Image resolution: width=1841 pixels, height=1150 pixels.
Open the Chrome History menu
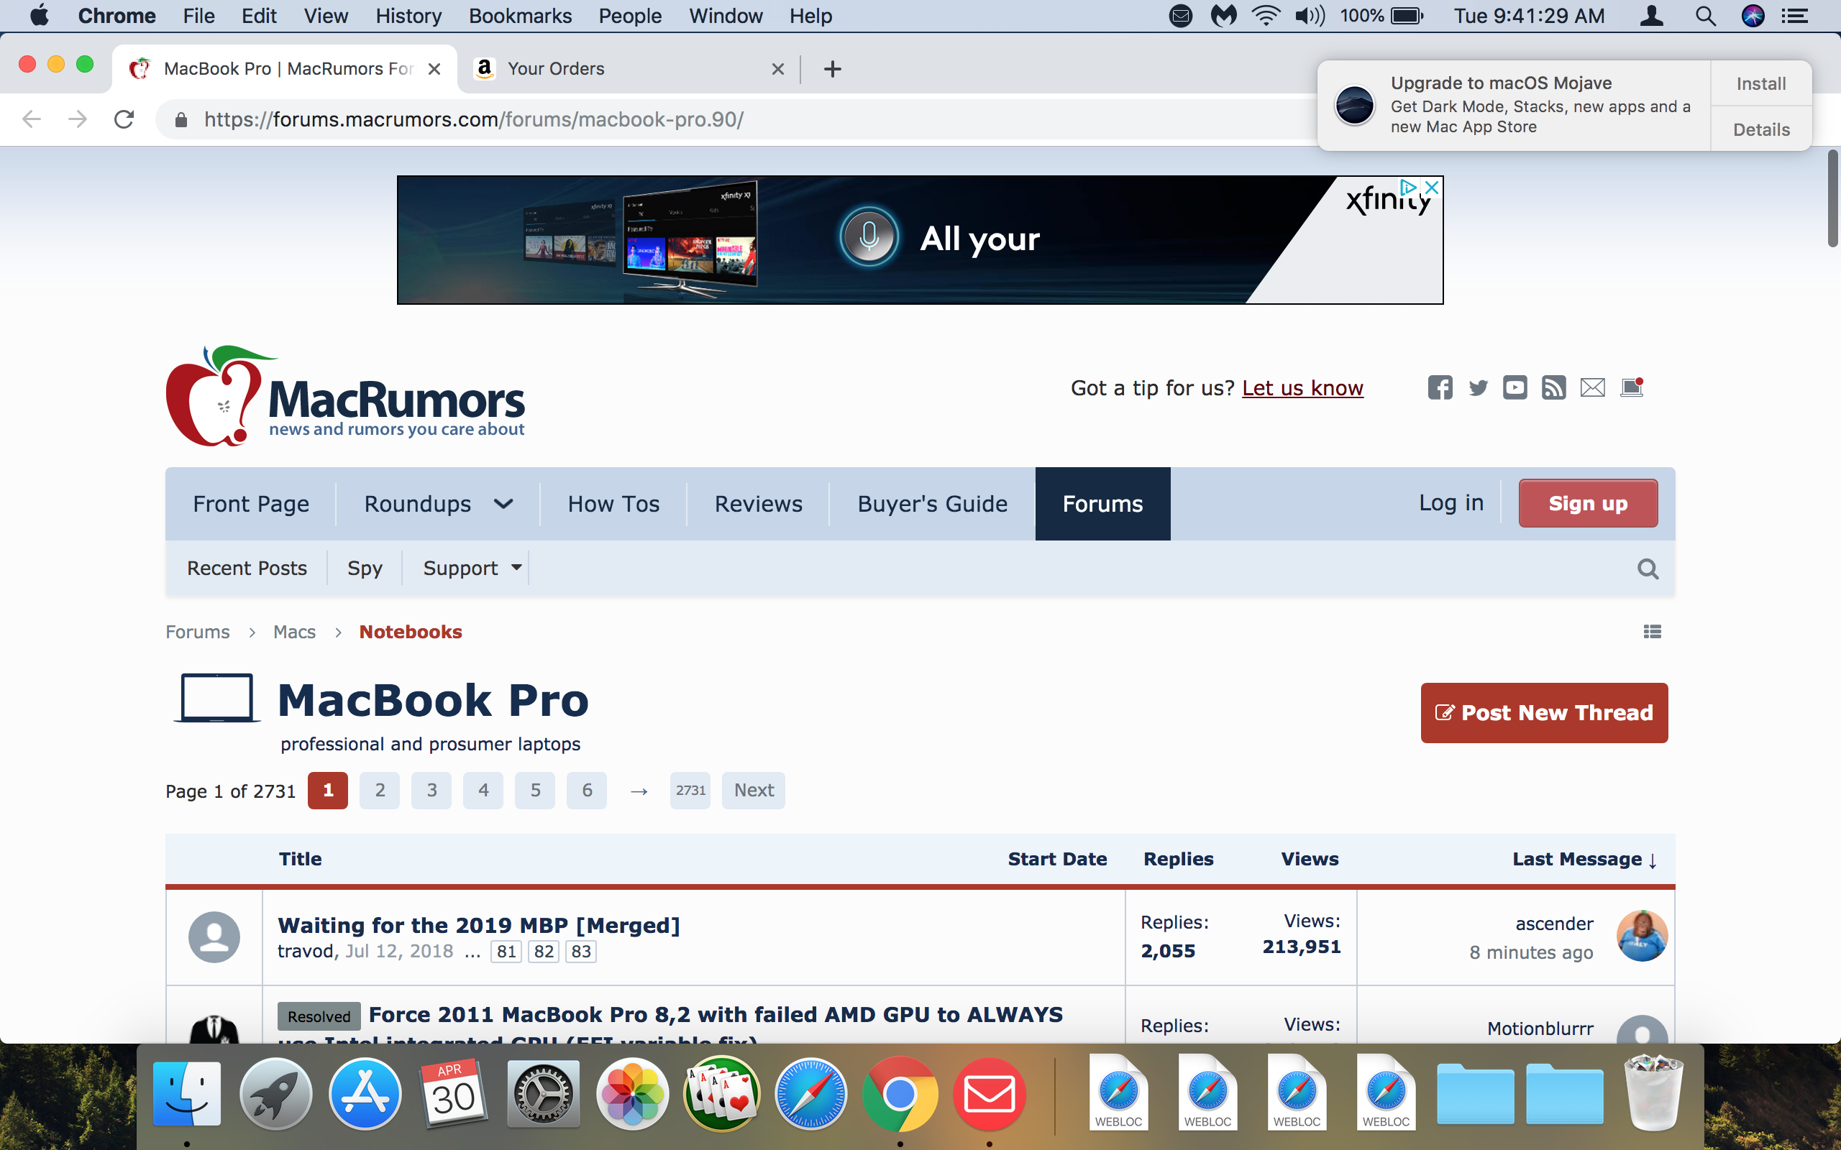408,16
